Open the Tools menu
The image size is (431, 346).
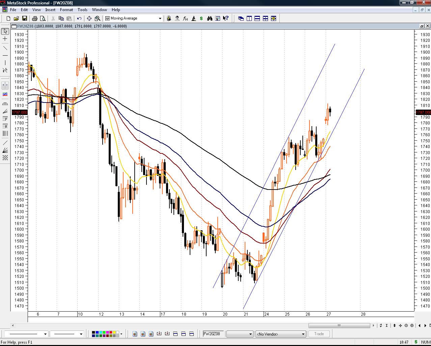pyautogui.click(x=82, y=10)
